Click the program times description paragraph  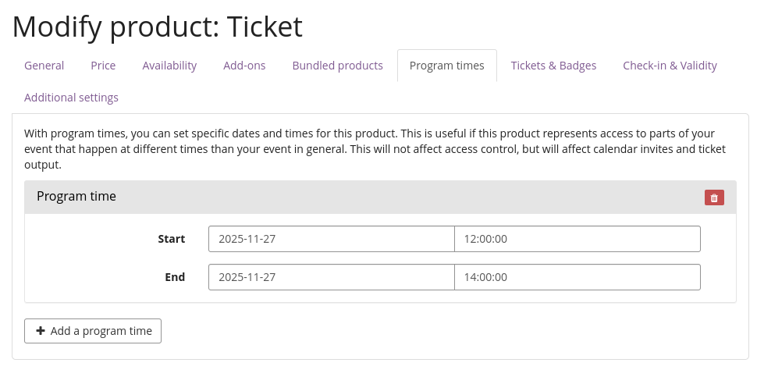[375, 149]
